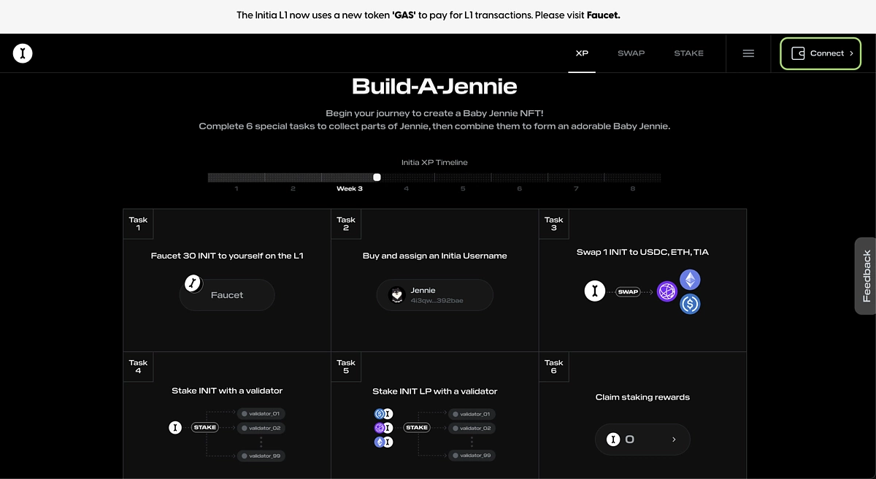Screen dimensions: 876x479
Task: Select the ETH-INIT LP pair icon in Task 5
Action: (x=383, y=442)
